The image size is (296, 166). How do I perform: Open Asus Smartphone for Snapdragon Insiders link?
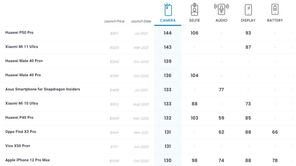[x=42, y=89]
